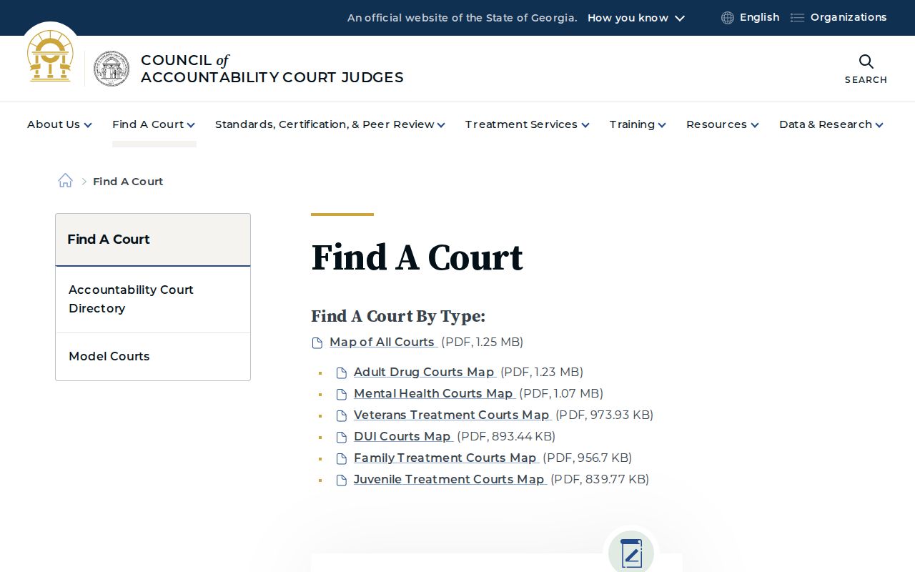This screenshot has width=915, height=572.
Task: Expand the Treatment Services menu chevron
Action: pos(585,125)
